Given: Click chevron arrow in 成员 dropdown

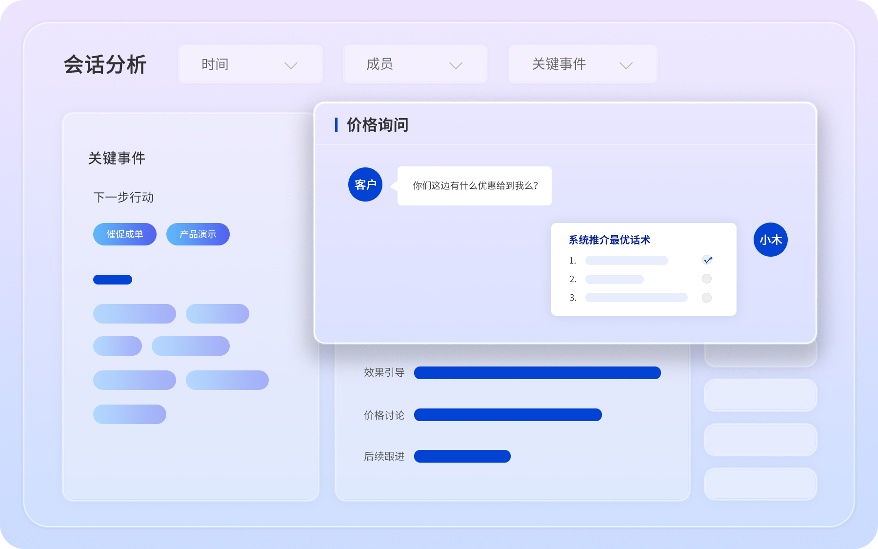Looking at the screenshot, I should 456,65.
